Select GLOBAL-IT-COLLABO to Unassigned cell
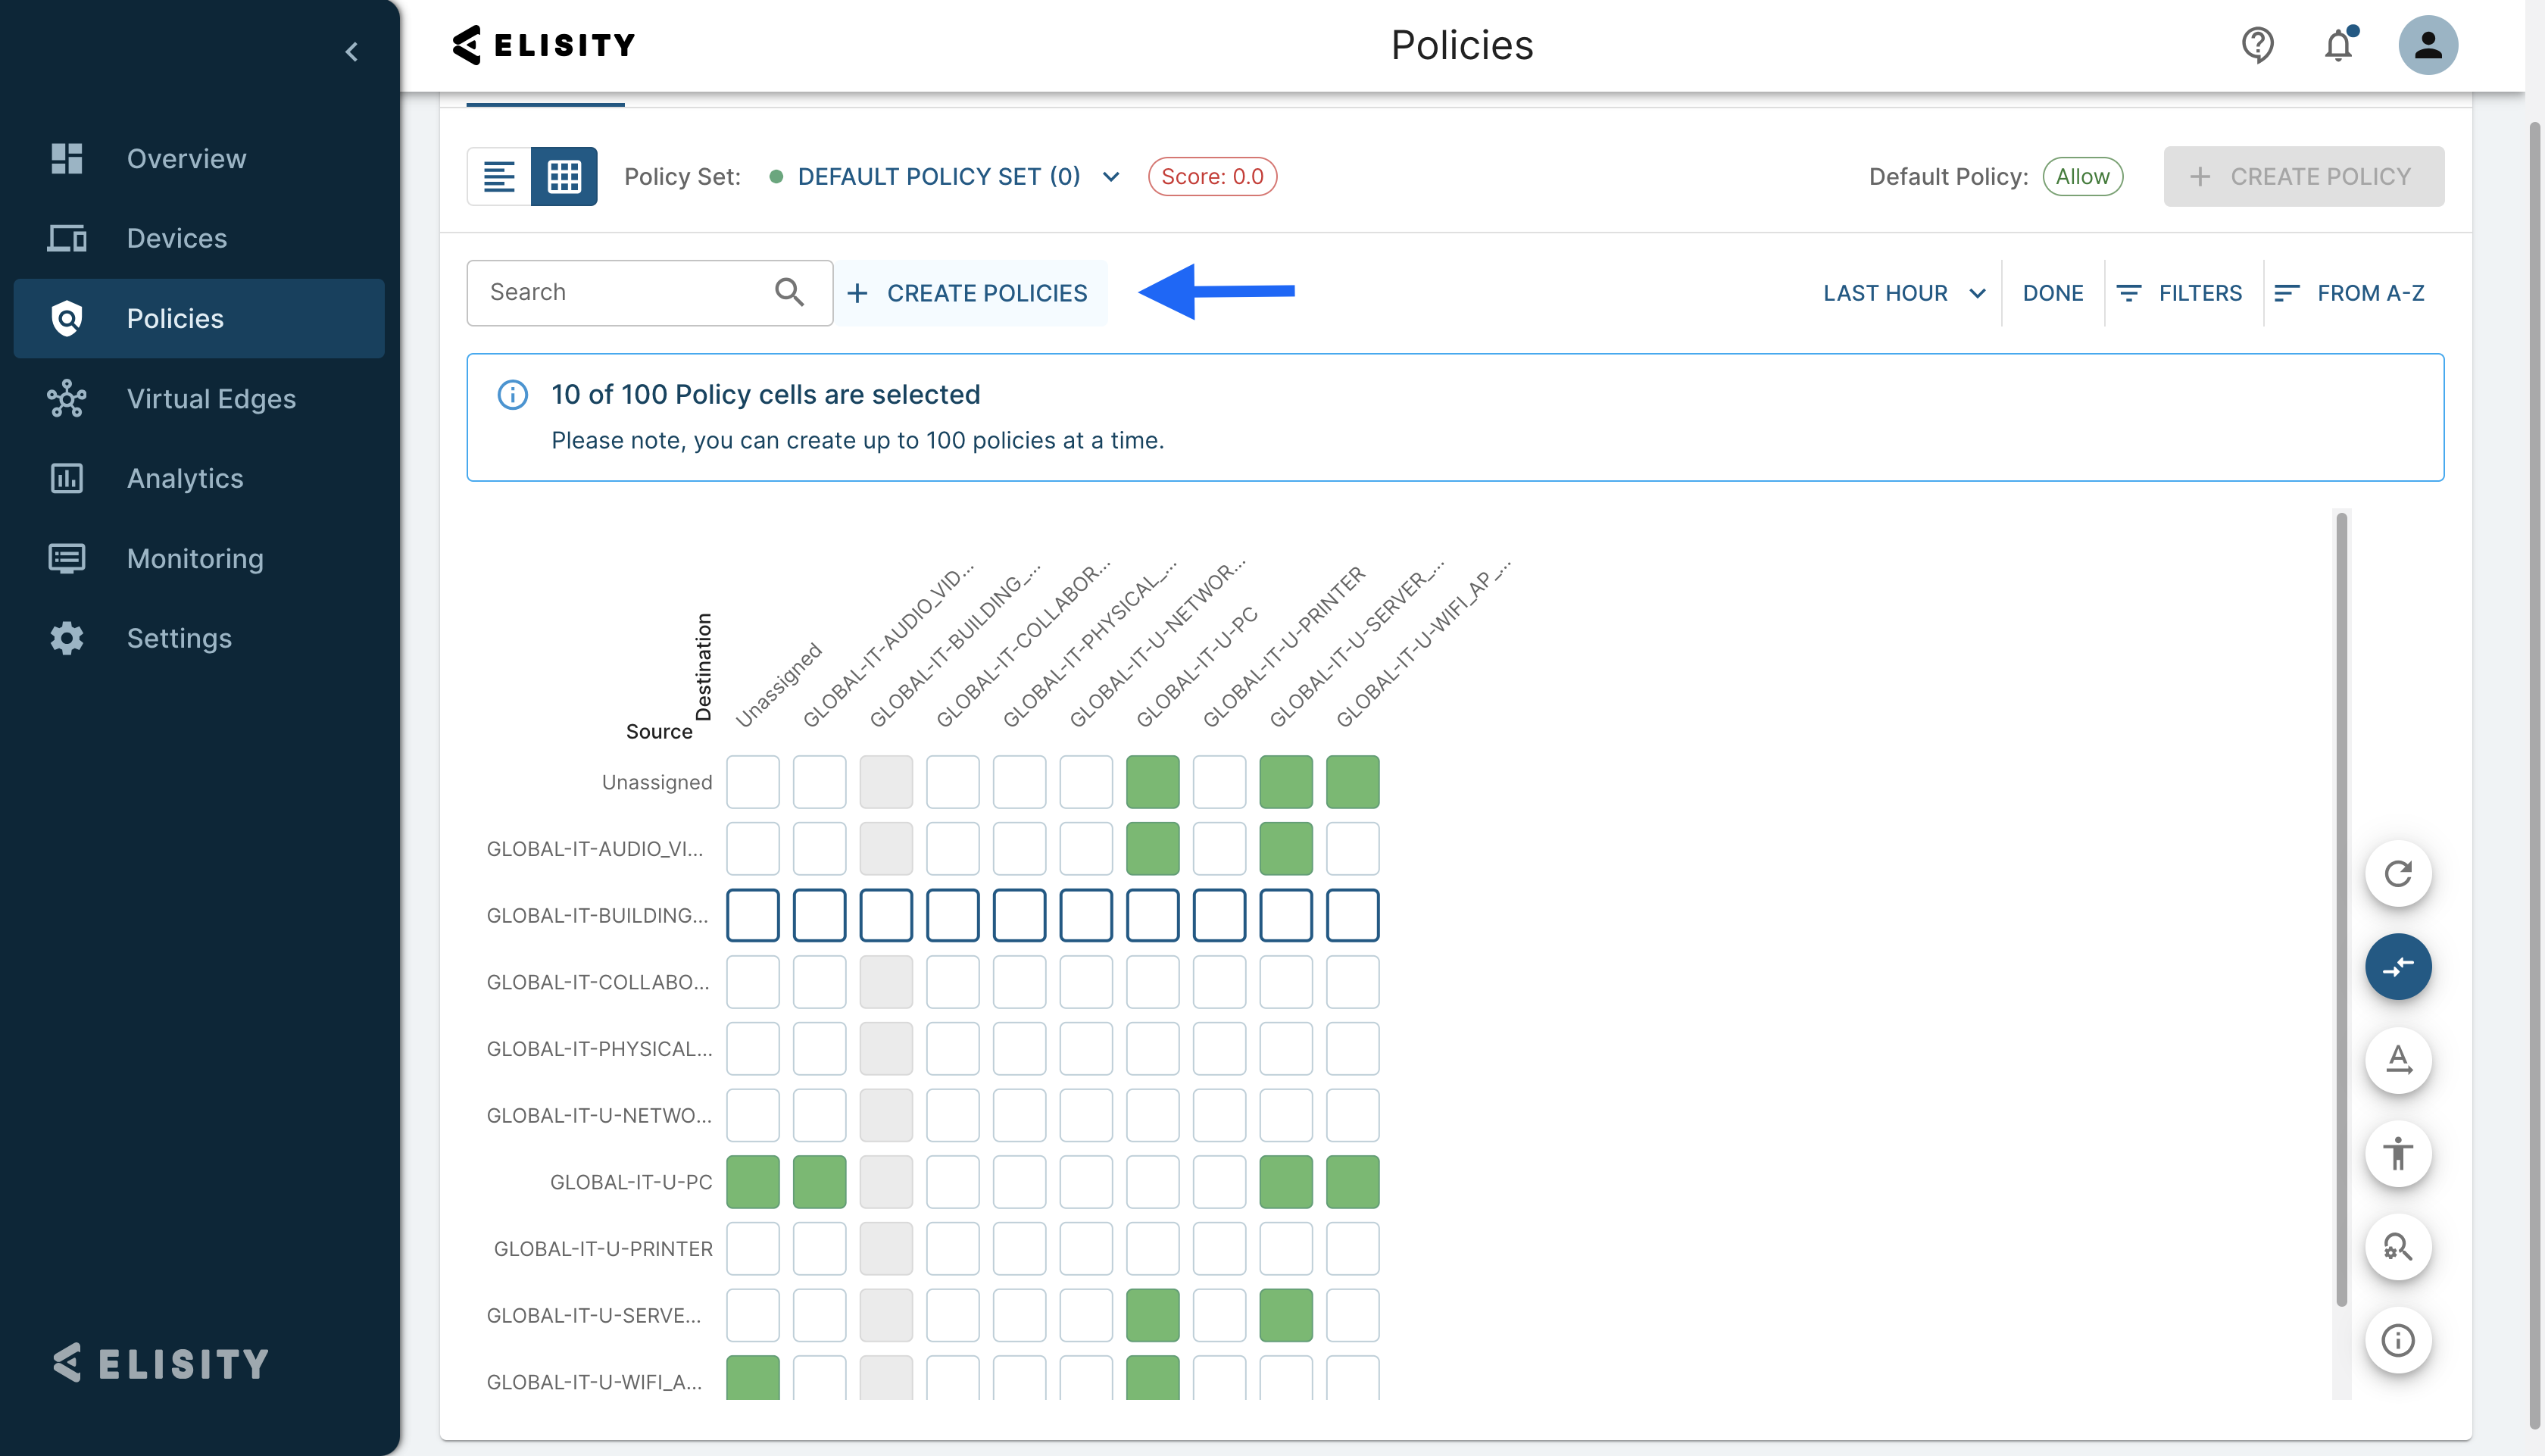Image resolution: width=2545 pixels, height=1456 pixels. (753, 982)
